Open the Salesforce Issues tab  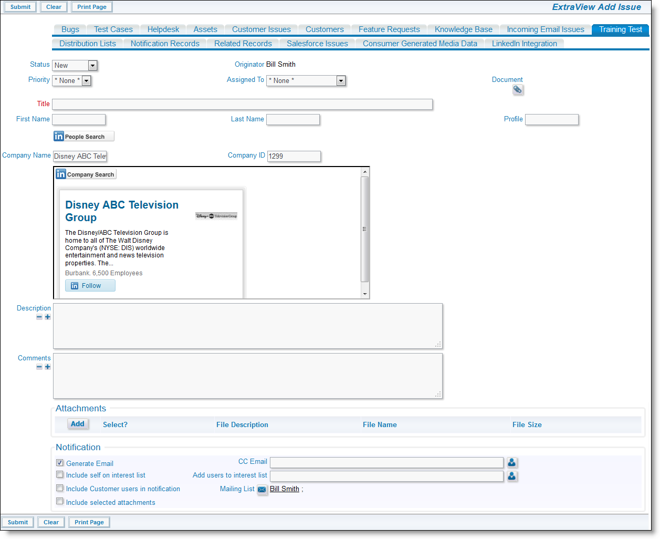[x=317, y=44]
